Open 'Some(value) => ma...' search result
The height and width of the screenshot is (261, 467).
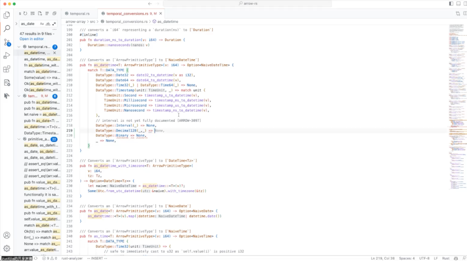[42, 78]
